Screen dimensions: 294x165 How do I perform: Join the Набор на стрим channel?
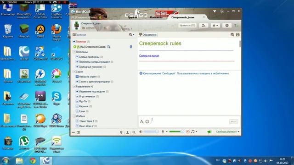coord(88,77)
